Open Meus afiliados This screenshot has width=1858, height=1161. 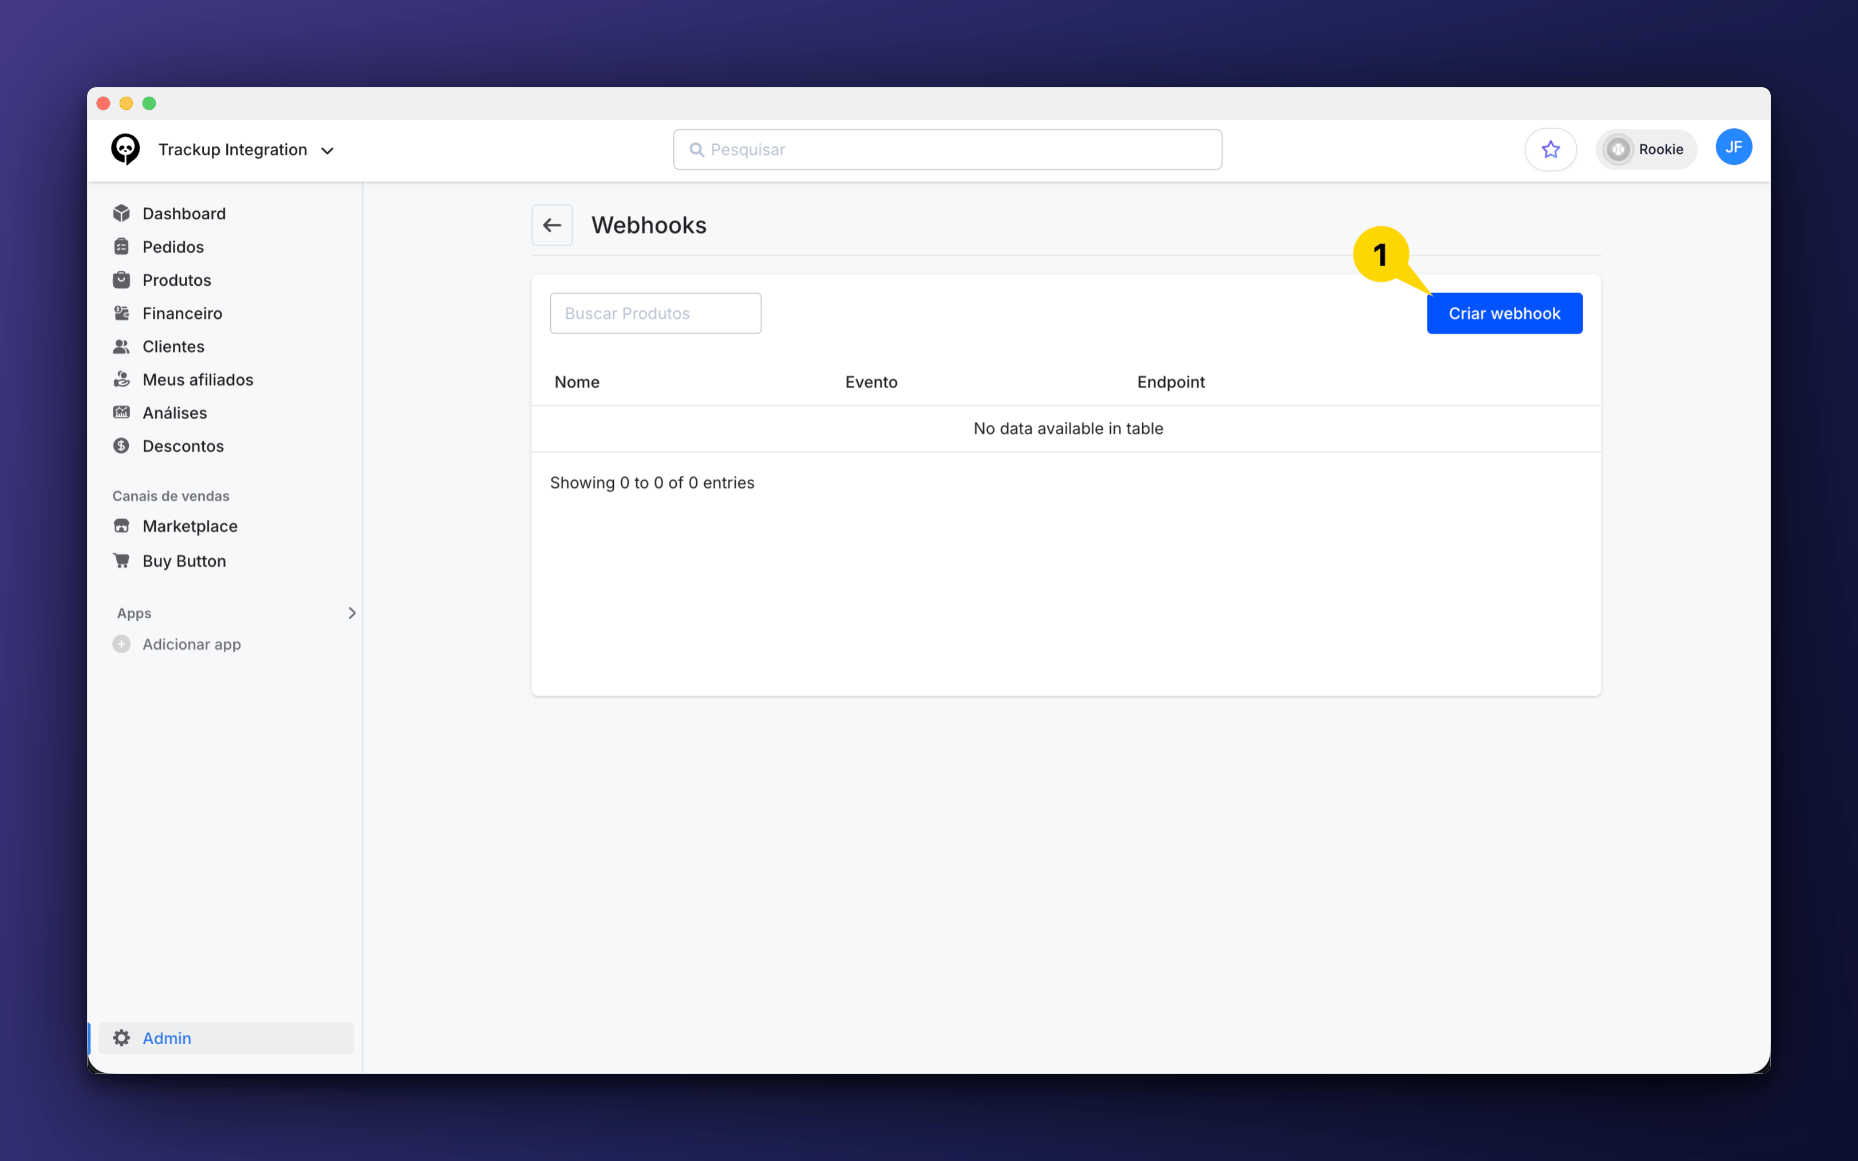(x=198, y=380)
